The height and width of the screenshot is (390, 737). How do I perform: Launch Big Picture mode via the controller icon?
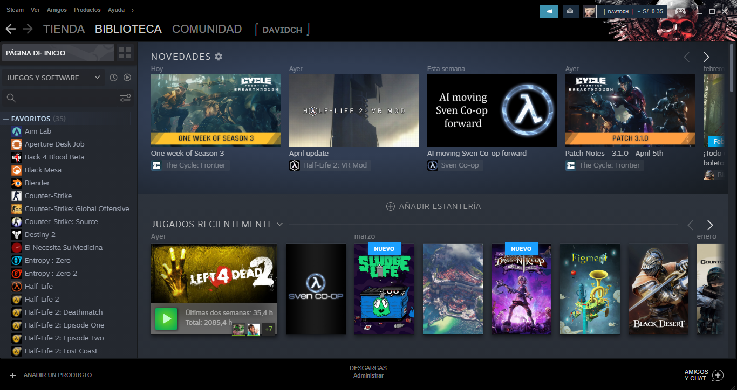[681, 11]
